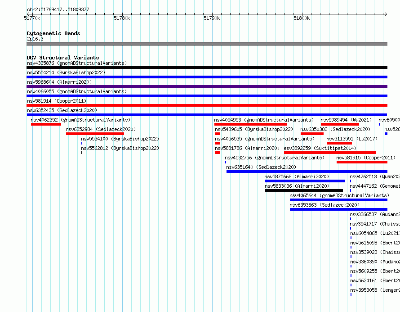Select red bar under nsv4062352 label

pyautogui.click(x=46, y=124)
